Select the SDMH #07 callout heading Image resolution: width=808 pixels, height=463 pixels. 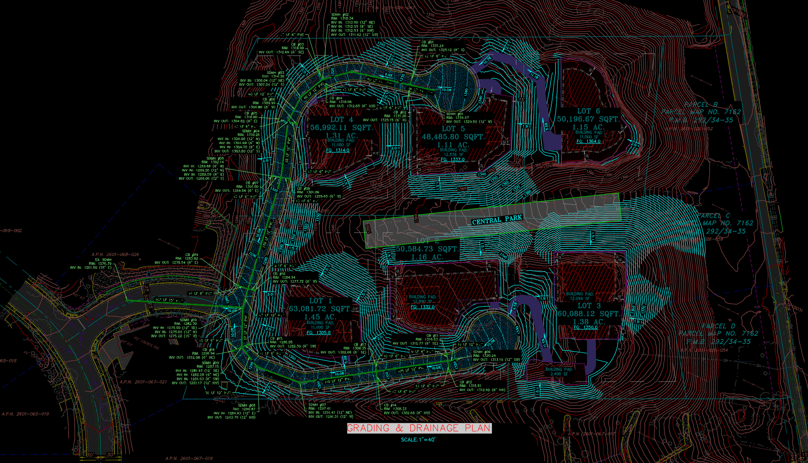[317, 404]
